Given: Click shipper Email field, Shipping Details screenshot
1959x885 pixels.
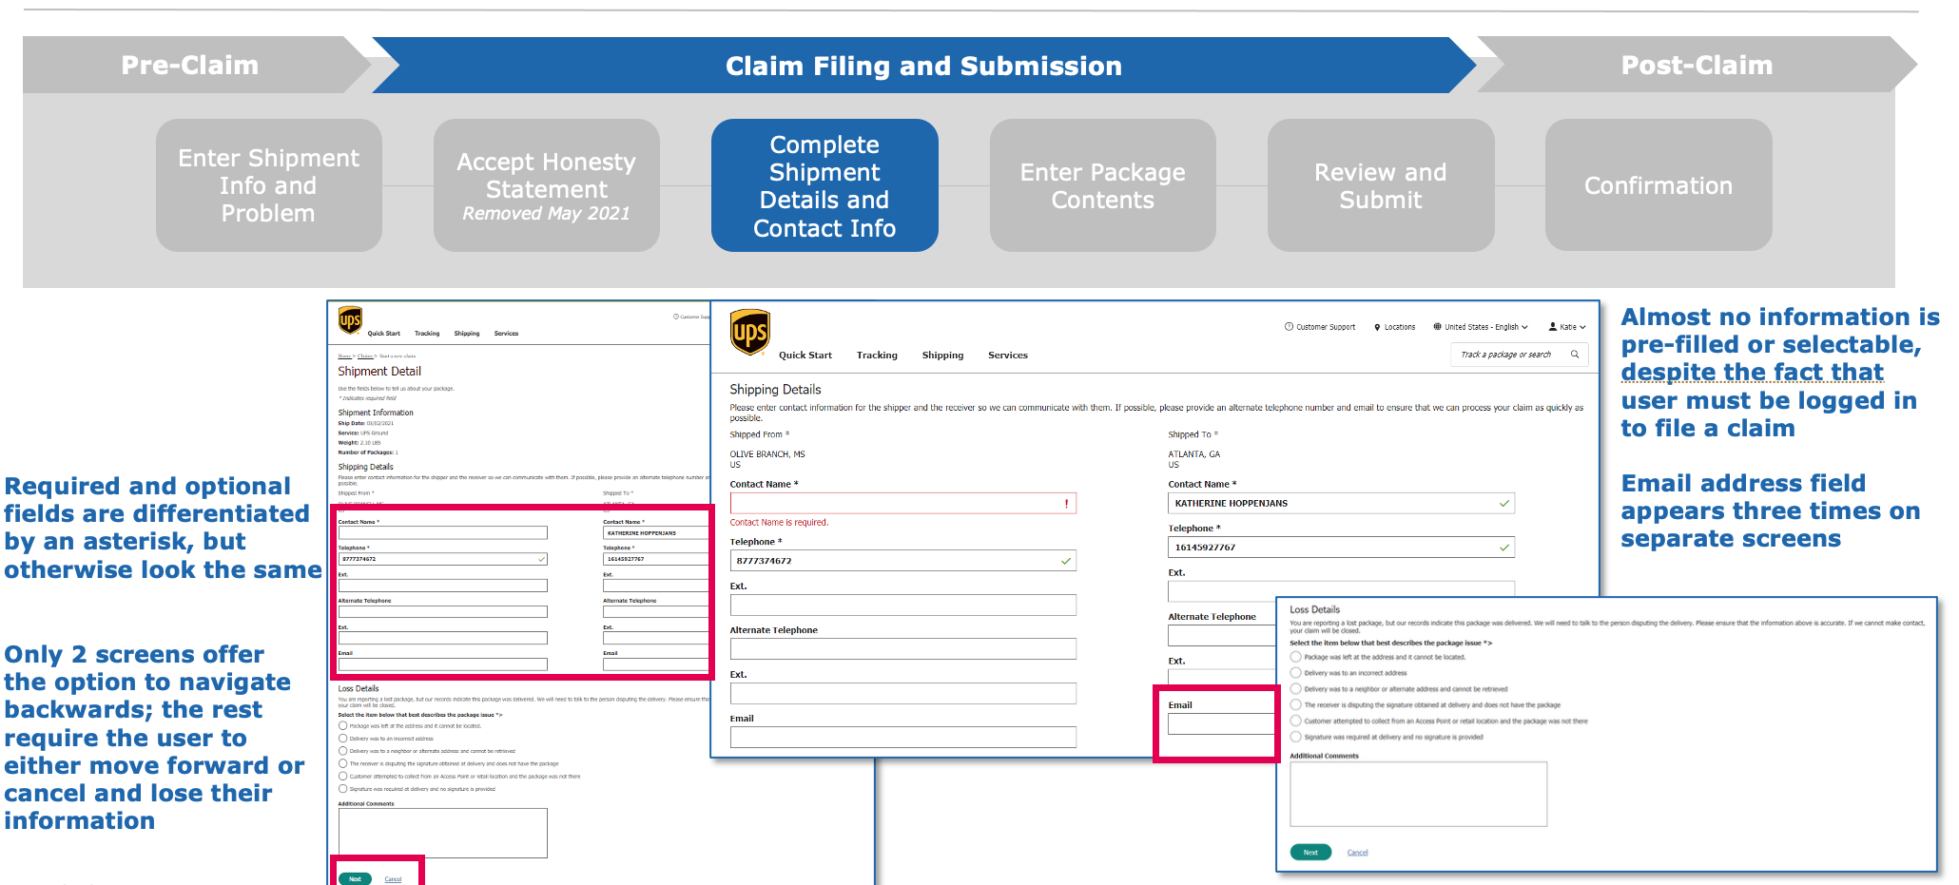Looking at the screenshot, I should [903, 738].
